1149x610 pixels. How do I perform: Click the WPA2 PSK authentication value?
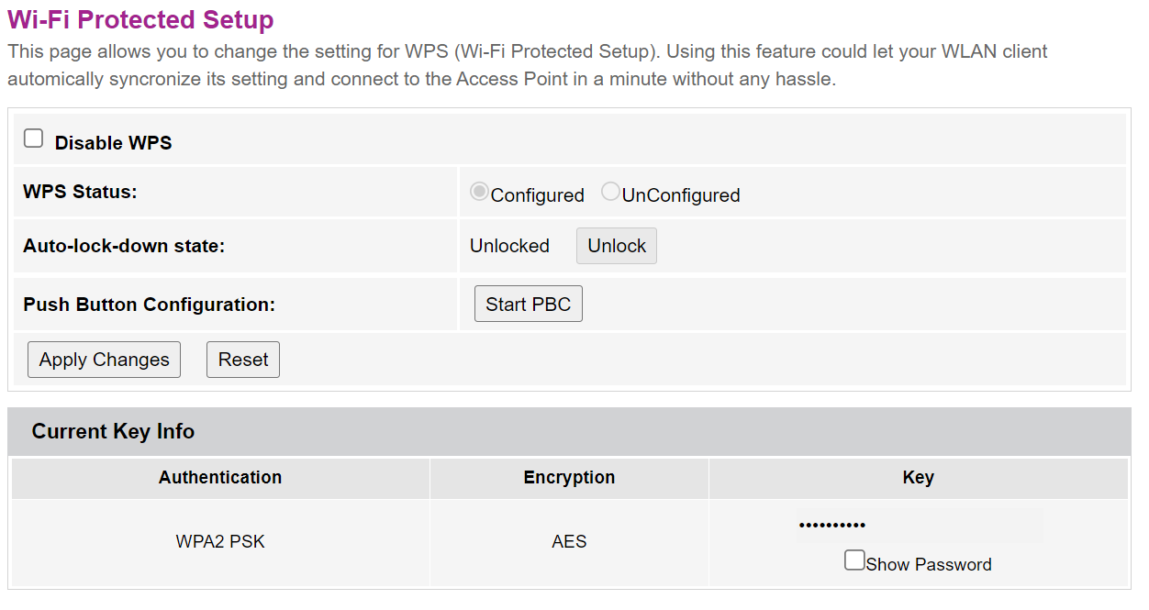pyautogui.click(x=220, y=541)
